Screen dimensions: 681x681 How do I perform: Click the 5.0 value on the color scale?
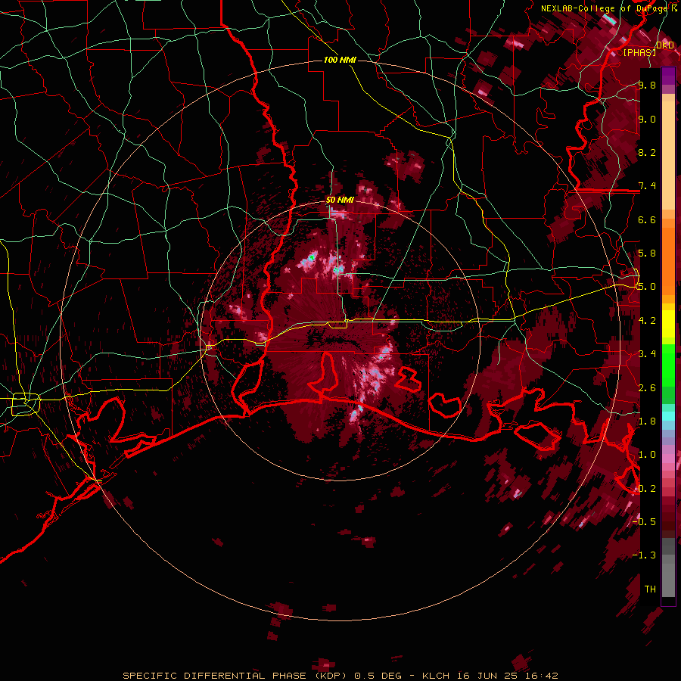(x=647, y=287)
